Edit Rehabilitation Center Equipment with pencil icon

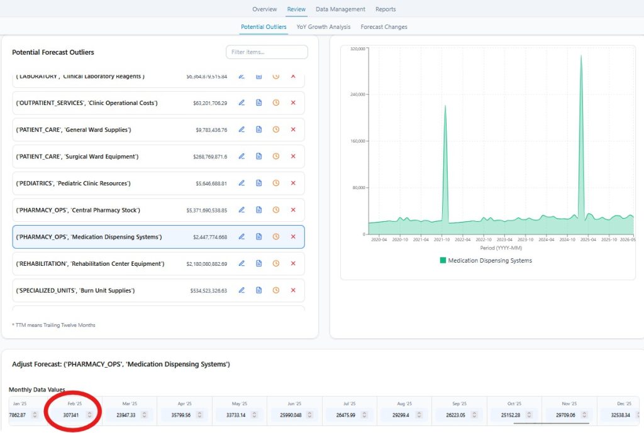[241, 263]
